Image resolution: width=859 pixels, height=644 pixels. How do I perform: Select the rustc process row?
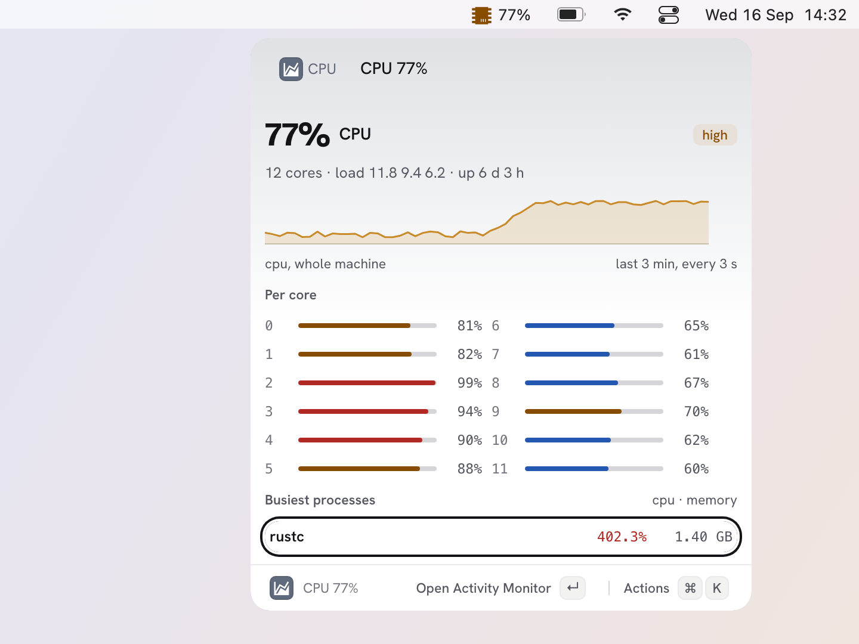click(501, 537)
